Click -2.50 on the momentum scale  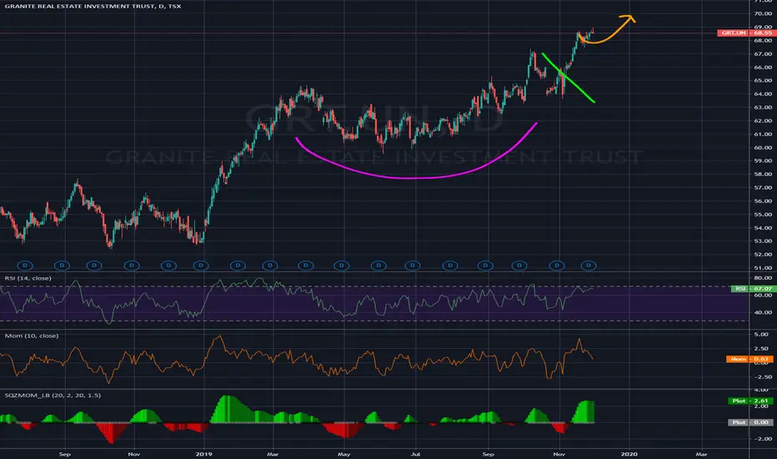[762, 377]
